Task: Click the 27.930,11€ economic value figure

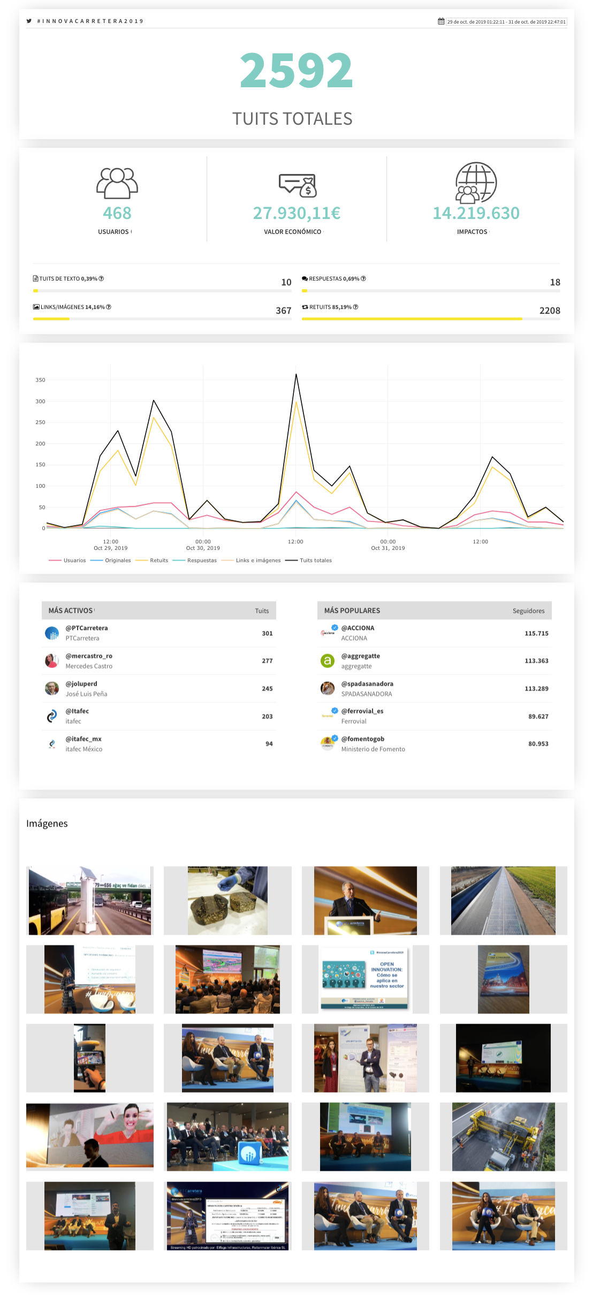Action: pos(297,213)
